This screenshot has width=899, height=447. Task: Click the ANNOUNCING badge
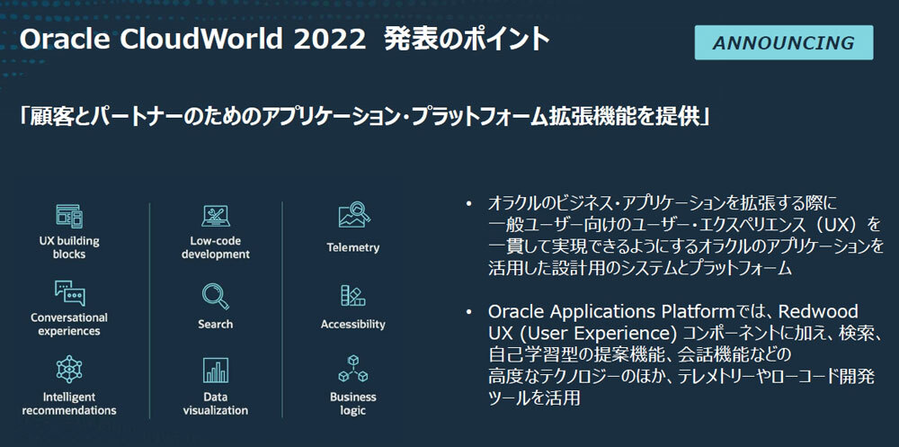[x=784, y=42]
